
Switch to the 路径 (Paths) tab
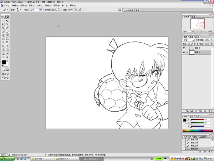(197, 37)
